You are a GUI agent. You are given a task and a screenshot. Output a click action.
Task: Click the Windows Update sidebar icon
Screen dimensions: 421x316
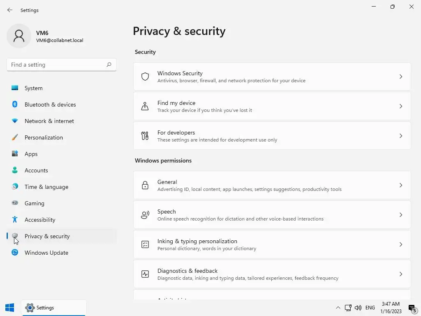tap(15, 253)
